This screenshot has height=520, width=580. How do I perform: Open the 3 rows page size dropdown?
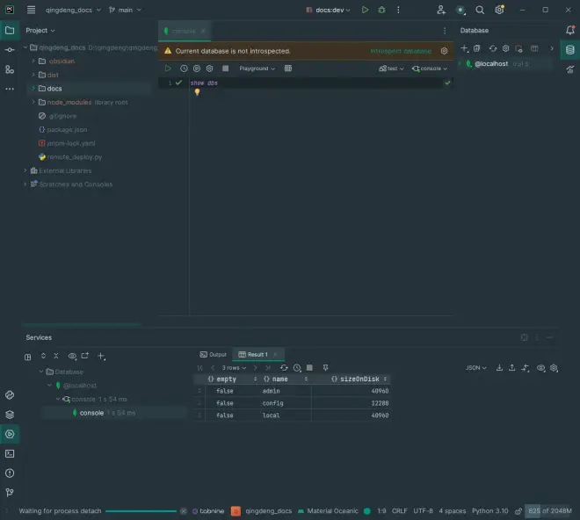[x=234, y=368]
